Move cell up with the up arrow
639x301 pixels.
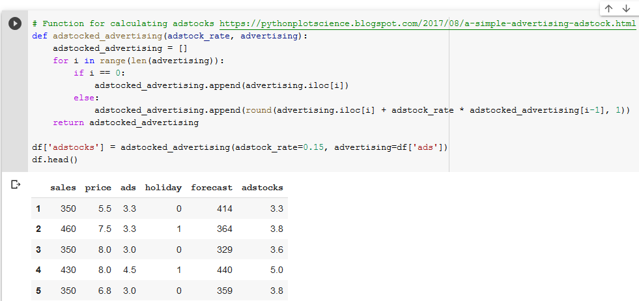click(x=609, y=8)
